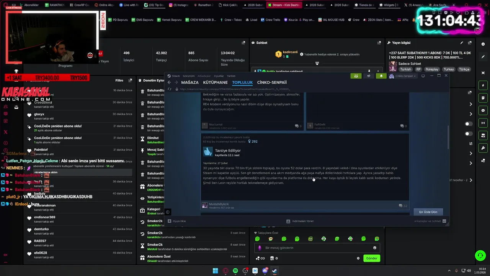Open the Steam announcements megaphone

click(369, 76)
